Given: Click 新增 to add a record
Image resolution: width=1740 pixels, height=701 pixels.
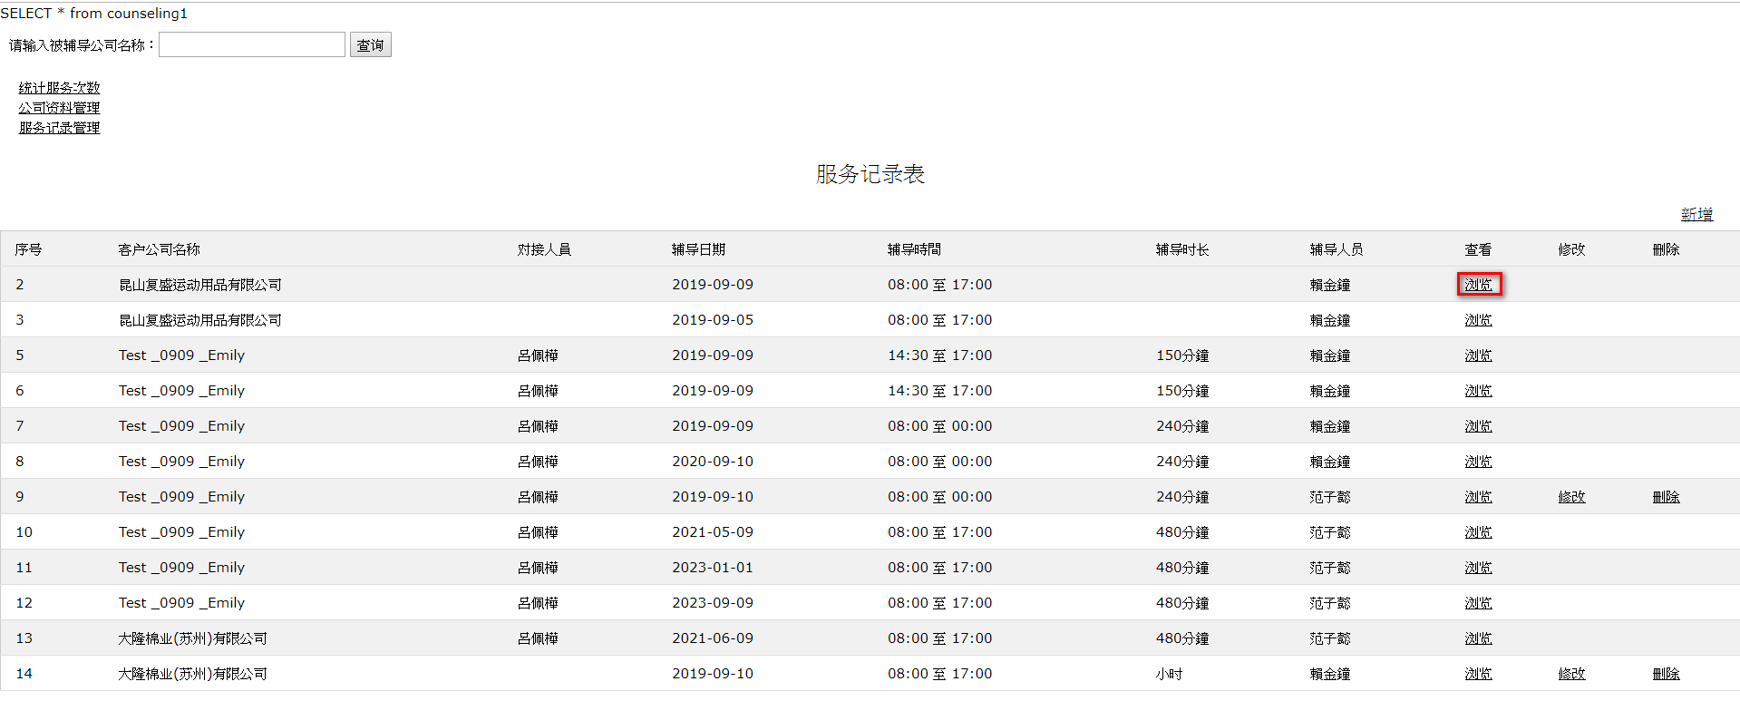Looking at the screenshot, I should [x=1696, y=214].
